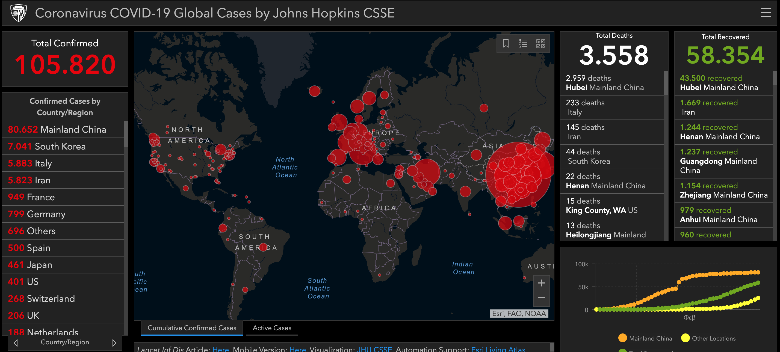The width and height of the screenshot is (780, 352).
Task: Click the Johns Hopkins shield logo
Action: 19,13
